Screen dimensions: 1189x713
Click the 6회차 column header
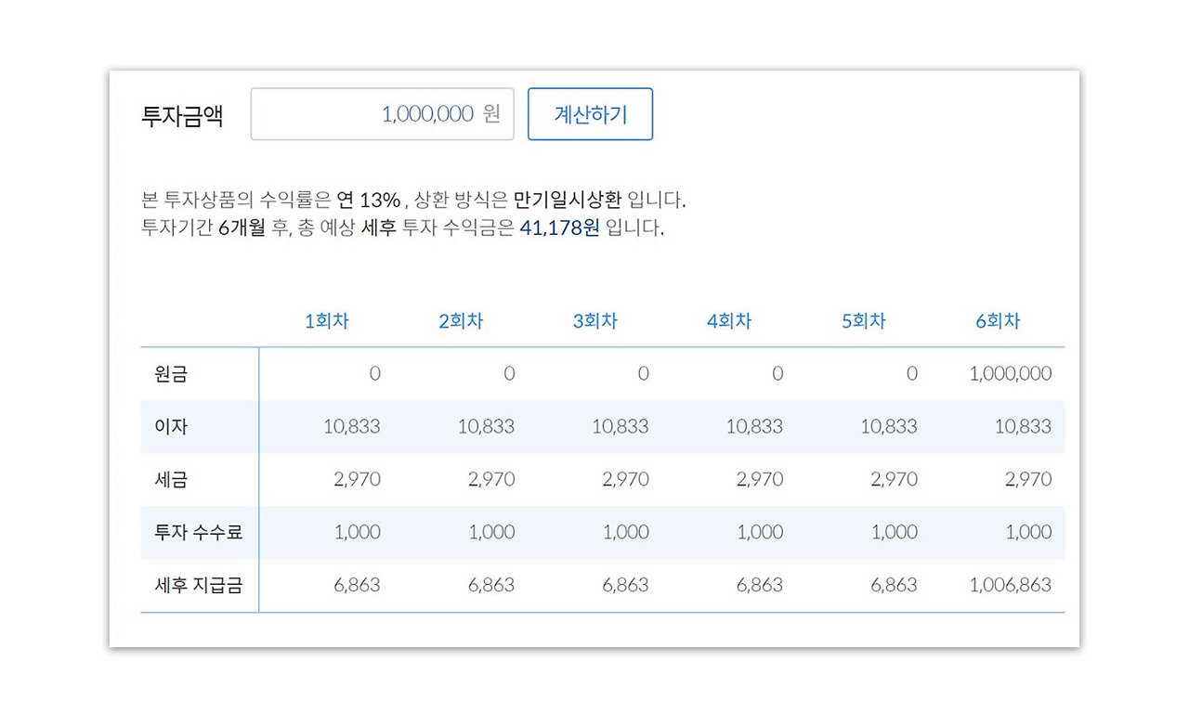click(x=998, y=321)
